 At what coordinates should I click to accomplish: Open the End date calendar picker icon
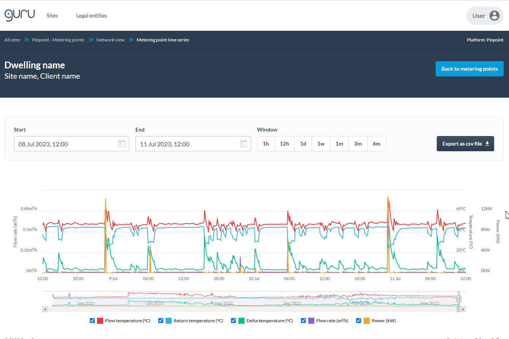(x=243, y=144)
